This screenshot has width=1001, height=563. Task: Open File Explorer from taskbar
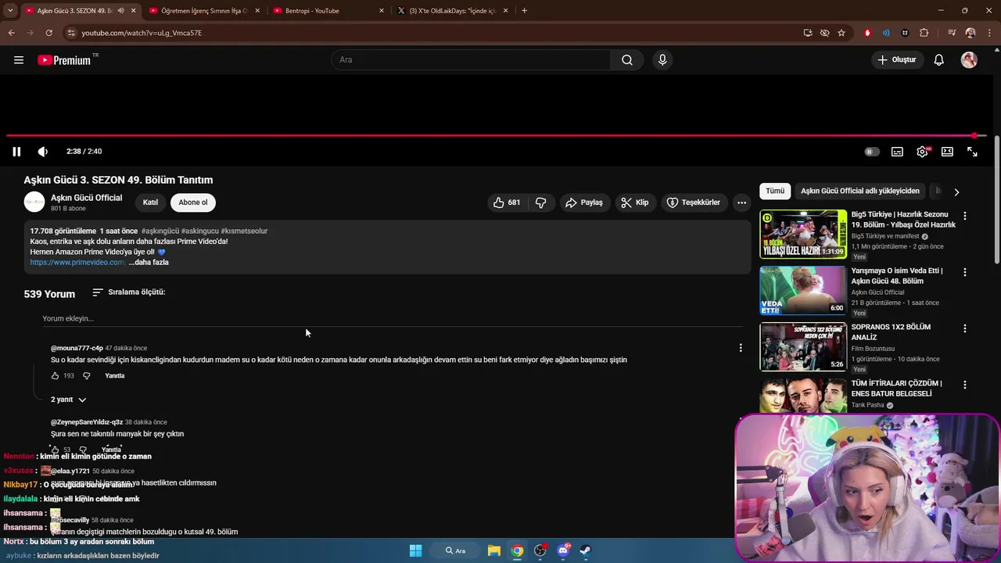[494, 550]
